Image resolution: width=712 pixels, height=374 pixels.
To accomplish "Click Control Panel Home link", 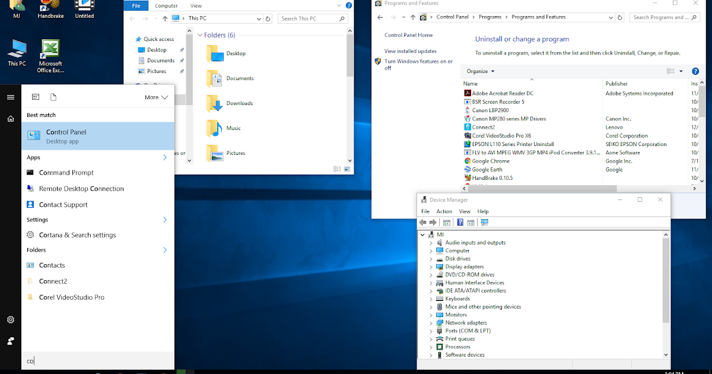I will pyautogui.click(x=408, y=35).
